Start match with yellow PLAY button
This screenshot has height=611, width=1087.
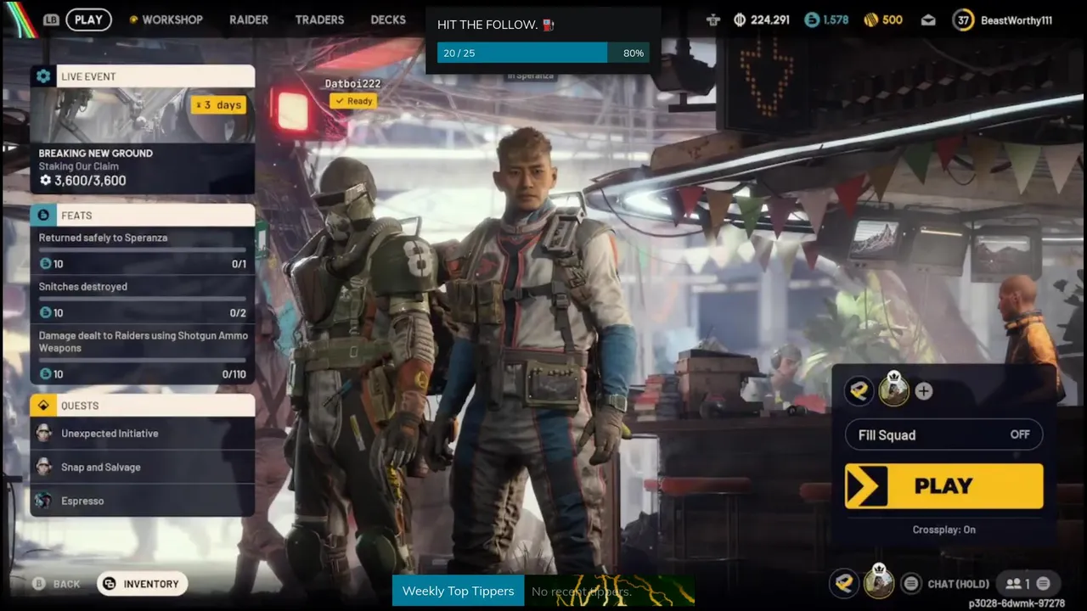[x=944, y=486]
